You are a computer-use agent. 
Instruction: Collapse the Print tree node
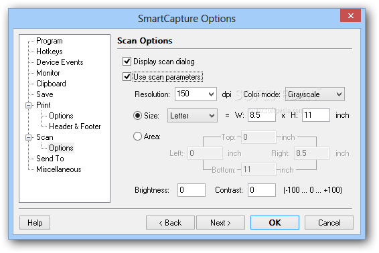[x=29, y=105]
